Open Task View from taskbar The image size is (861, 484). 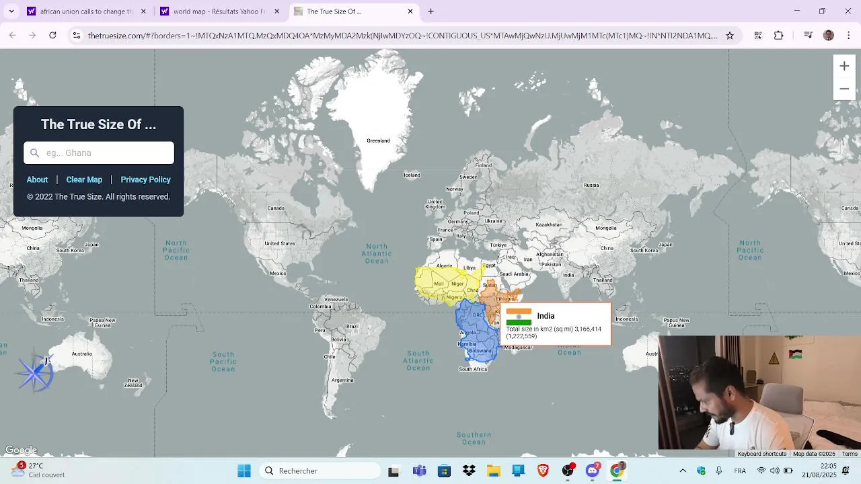[x=394, y=471]
